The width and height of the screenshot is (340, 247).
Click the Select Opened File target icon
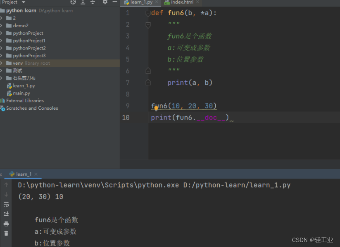73,2
